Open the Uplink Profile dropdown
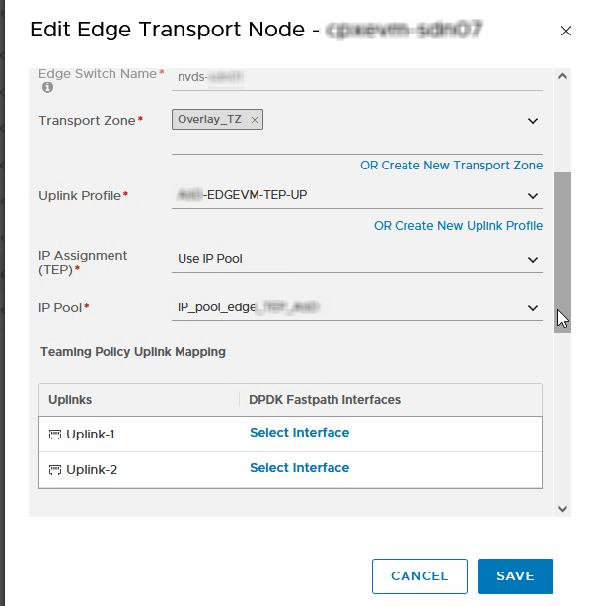Viewport: 590px width, 606px height. 357,195
